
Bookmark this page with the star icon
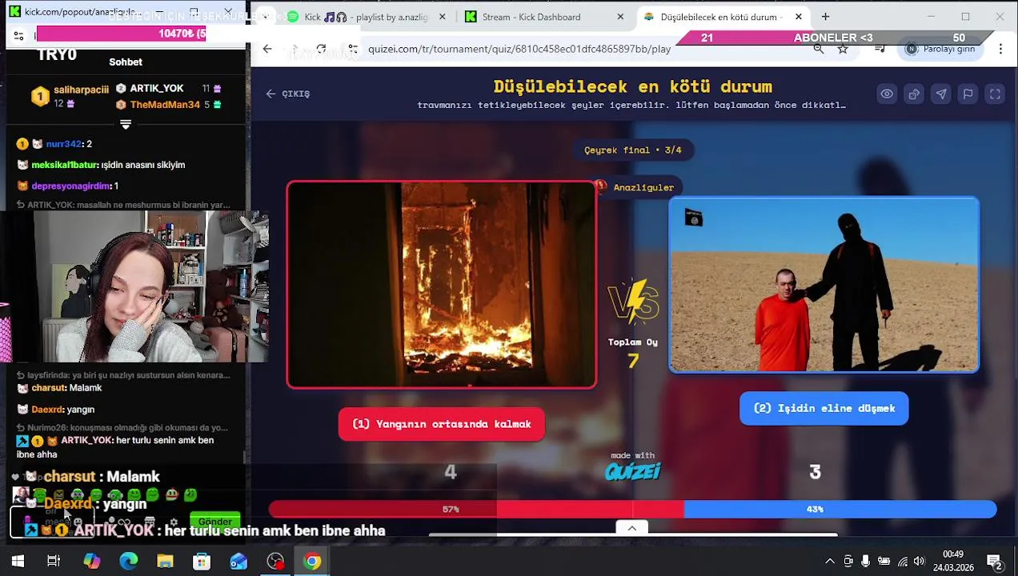[843, 49]
